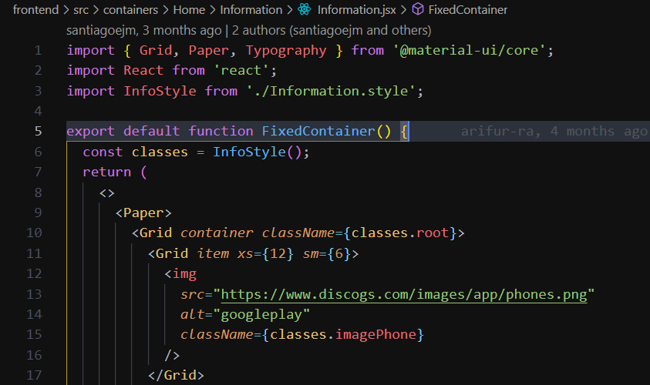
Task: Click line number 17 in the gutter
Action: (35, 375)
